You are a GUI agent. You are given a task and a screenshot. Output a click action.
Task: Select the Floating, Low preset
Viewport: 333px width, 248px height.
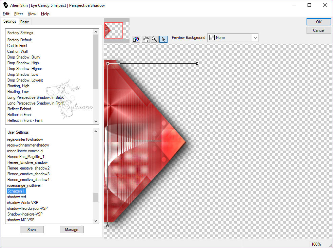[18, 91]
